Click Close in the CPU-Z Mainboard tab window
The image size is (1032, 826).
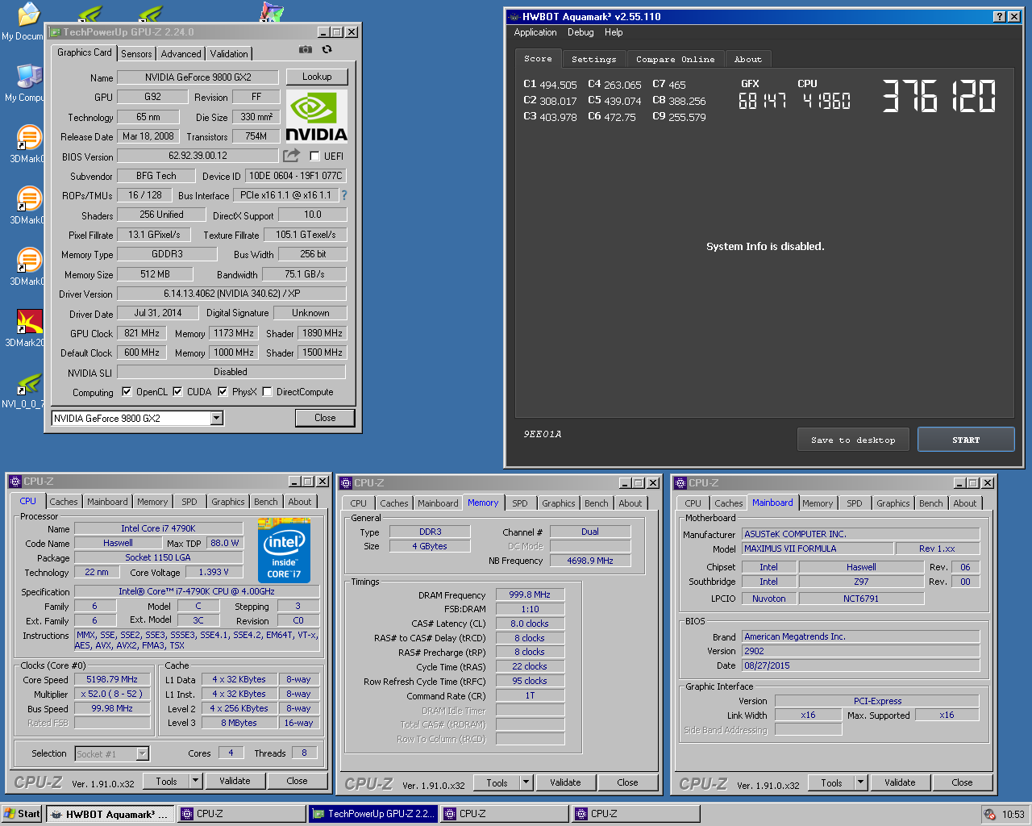coord(962,782)
